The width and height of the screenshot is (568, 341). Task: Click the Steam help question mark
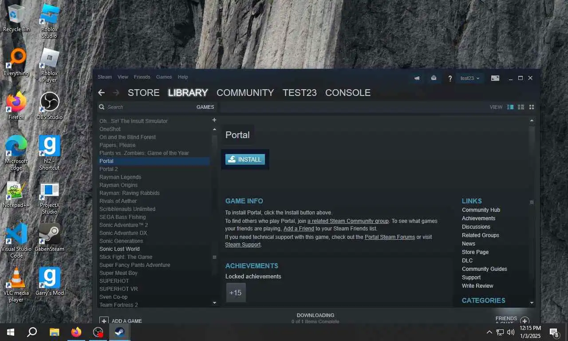point(450,78)
